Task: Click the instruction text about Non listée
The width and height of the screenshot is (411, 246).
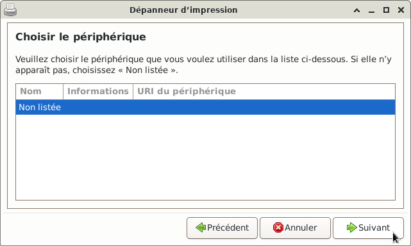Action: click(x=203, y=65)
